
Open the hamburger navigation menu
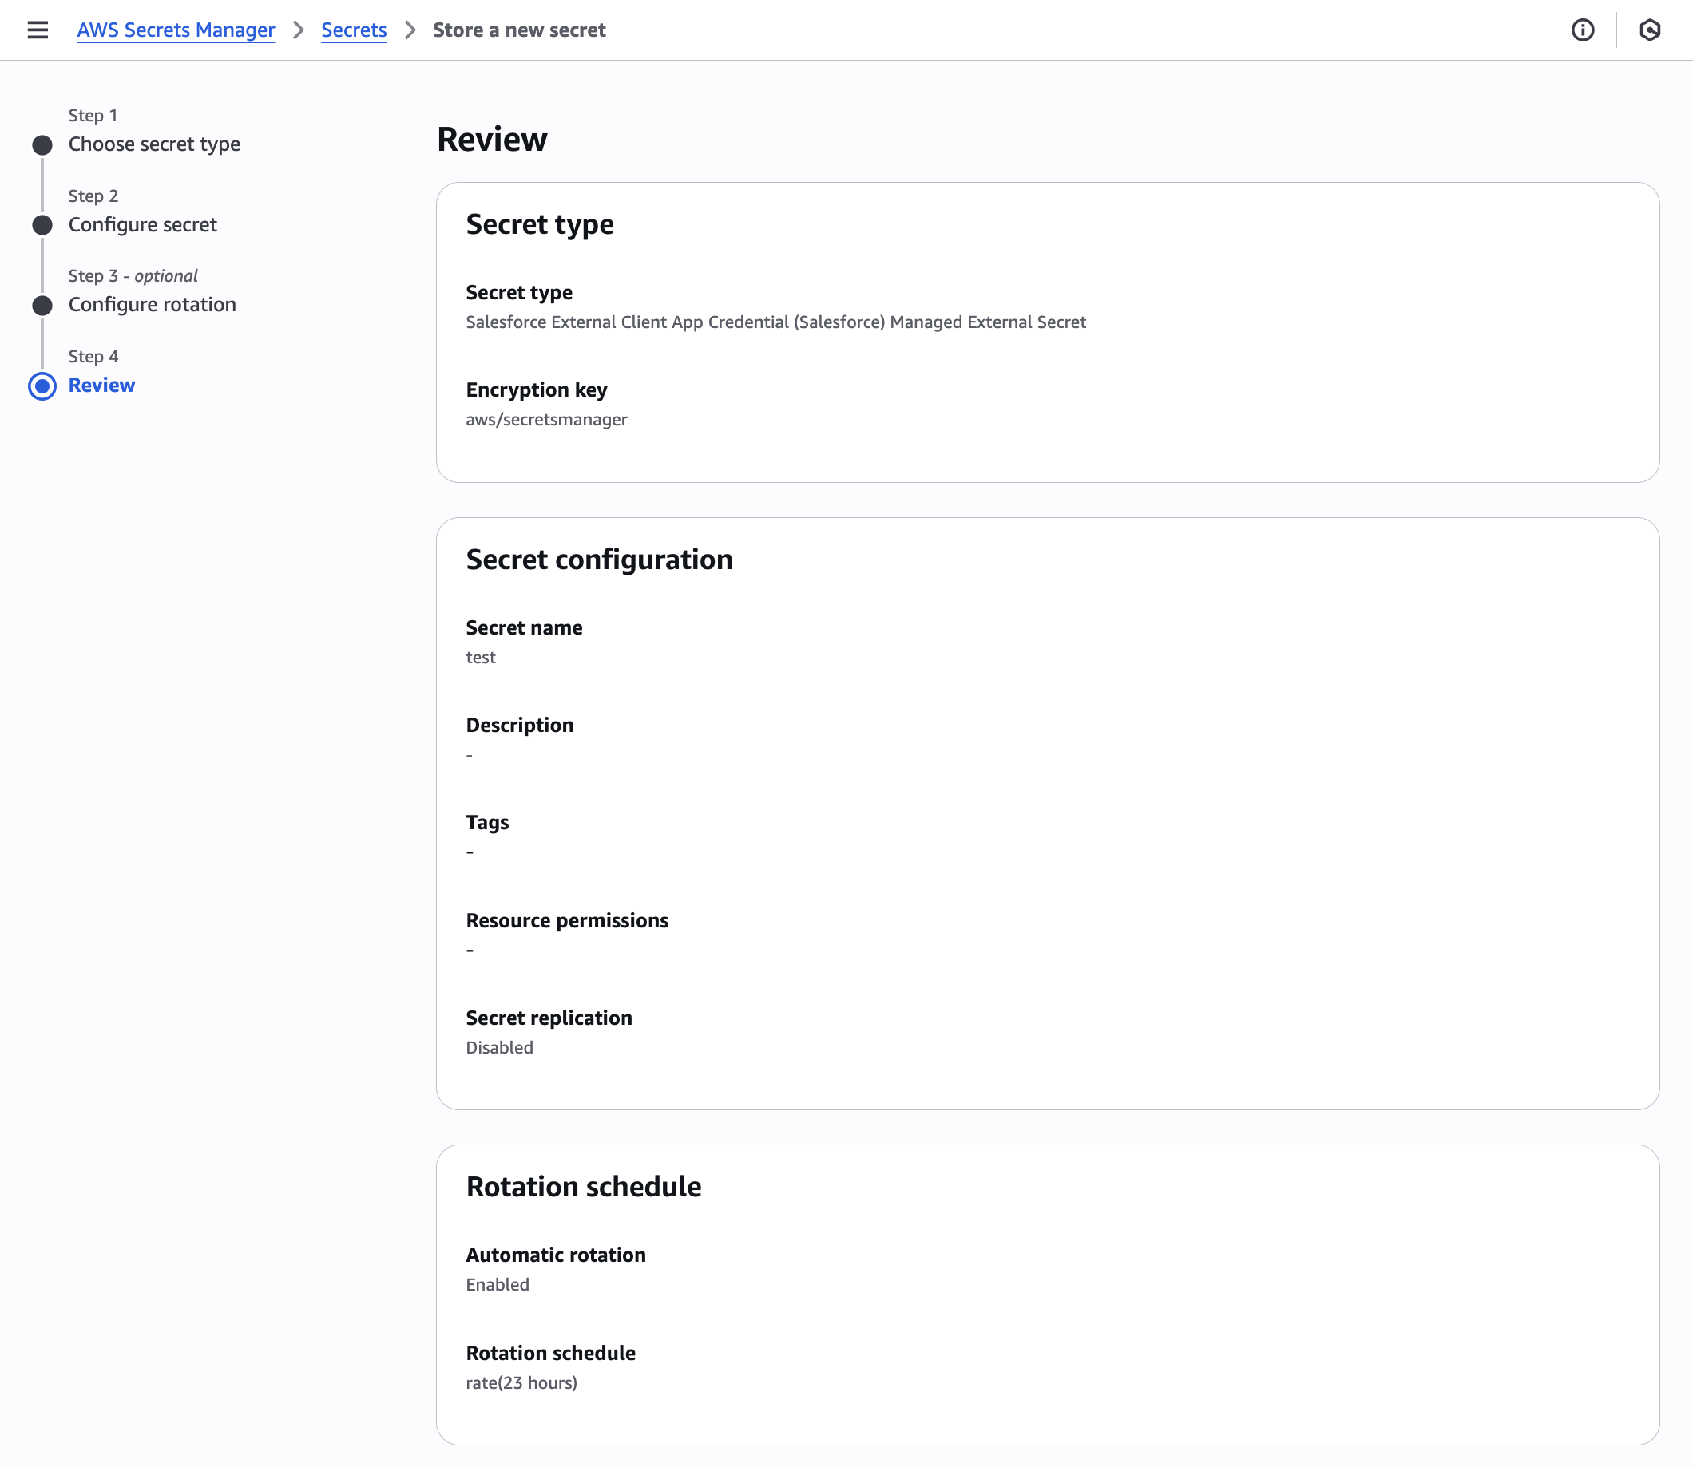point(38,30)
